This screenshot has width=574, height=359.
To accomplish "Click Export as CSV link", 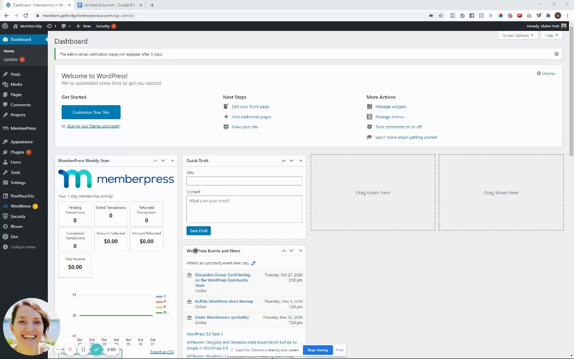I will (162, 352).
